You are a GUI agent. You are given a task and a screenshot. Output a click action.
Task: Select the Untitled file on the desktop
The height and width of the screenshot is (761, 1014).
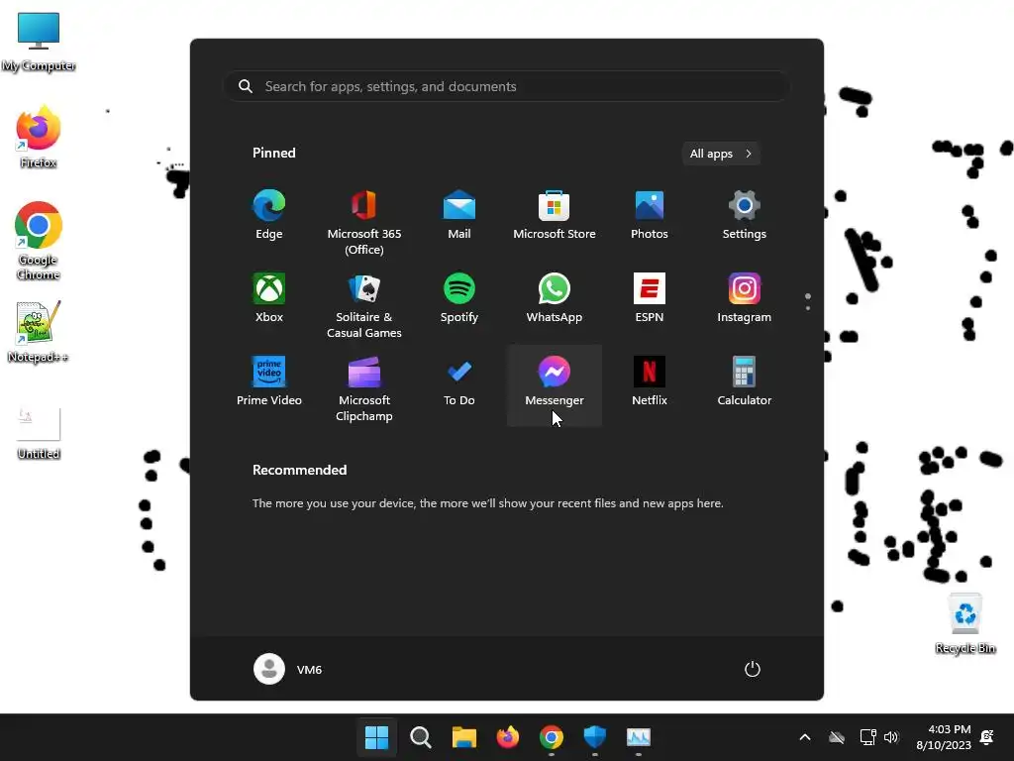pyautogui.click(x=39, y=434)
